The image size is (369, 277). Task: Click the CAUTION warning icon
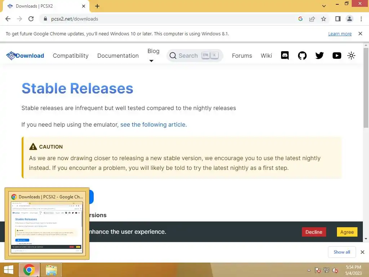coord(33,146)
